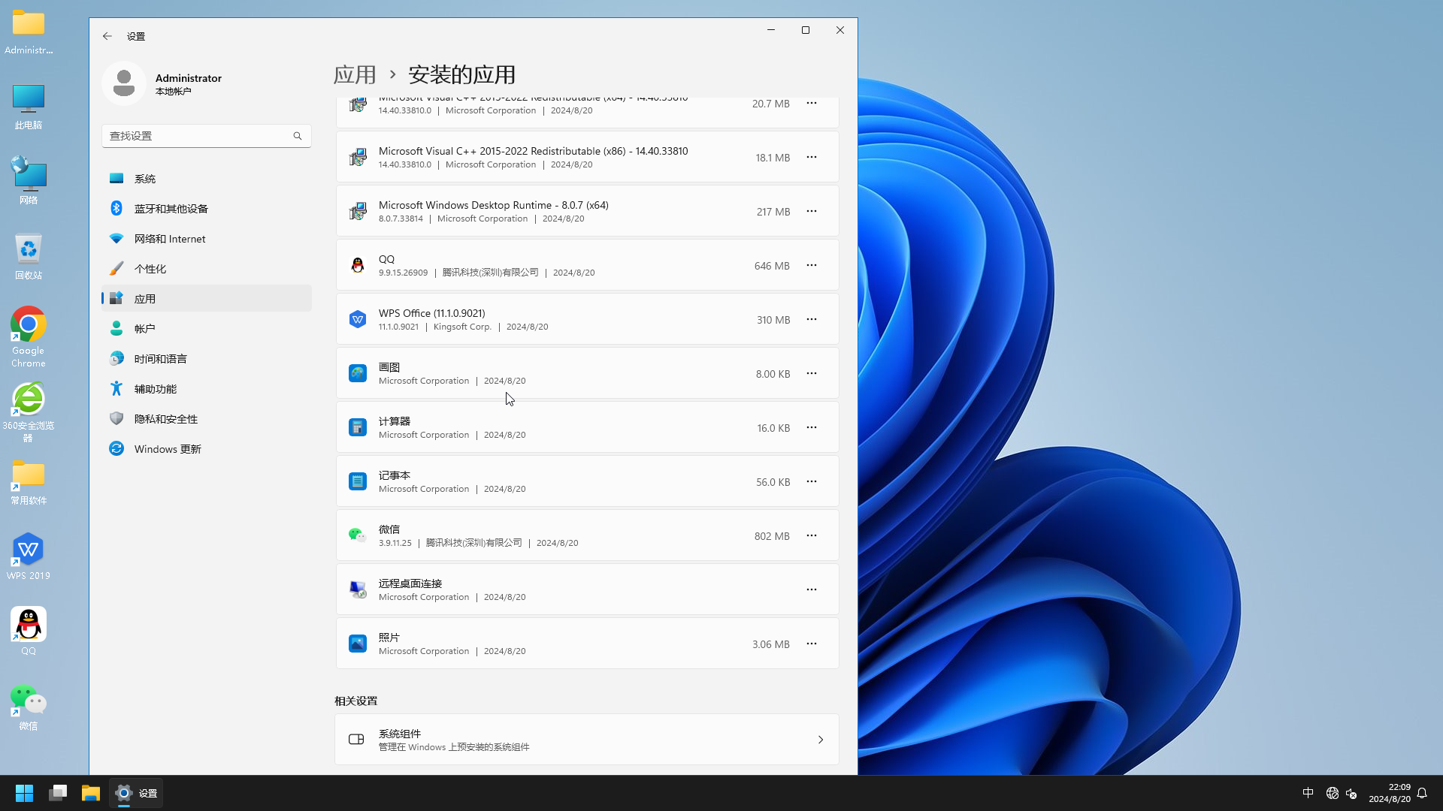This screenshot has height=811, width=1443.
Task: Click the 微信 WeChat icon in list
Action: (x=358, y=535)
